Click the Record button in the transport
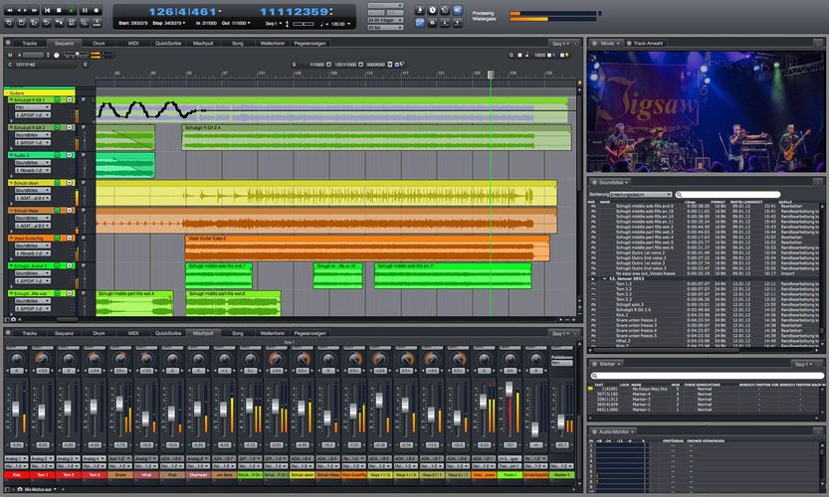This screenshot has height=497, width=829. 97,10
